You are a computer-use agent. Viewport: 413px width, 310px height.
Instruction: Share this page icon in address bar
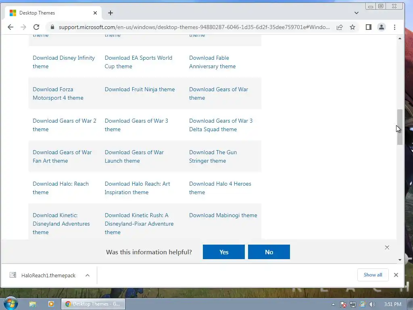point(340,27)
